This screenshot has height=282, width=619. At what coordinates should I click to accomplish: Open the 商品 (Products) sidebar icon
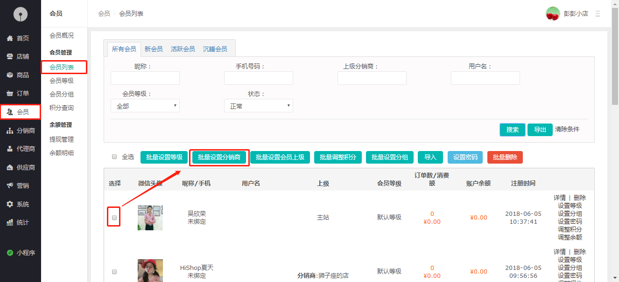tap(21, 75)
